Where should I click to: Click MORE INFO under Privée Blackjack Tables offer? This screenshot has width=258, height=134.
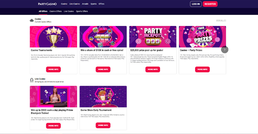(x=53, y=126)
